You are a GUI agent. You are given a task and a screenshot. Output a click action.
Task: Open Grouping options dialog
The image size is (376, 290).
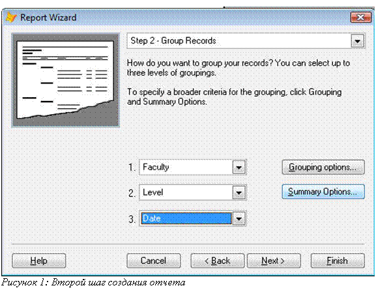click(x=323, y=167)
